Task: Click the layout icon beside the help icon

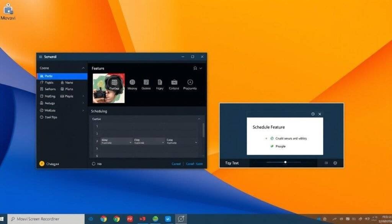Action: tap(326, 163)
